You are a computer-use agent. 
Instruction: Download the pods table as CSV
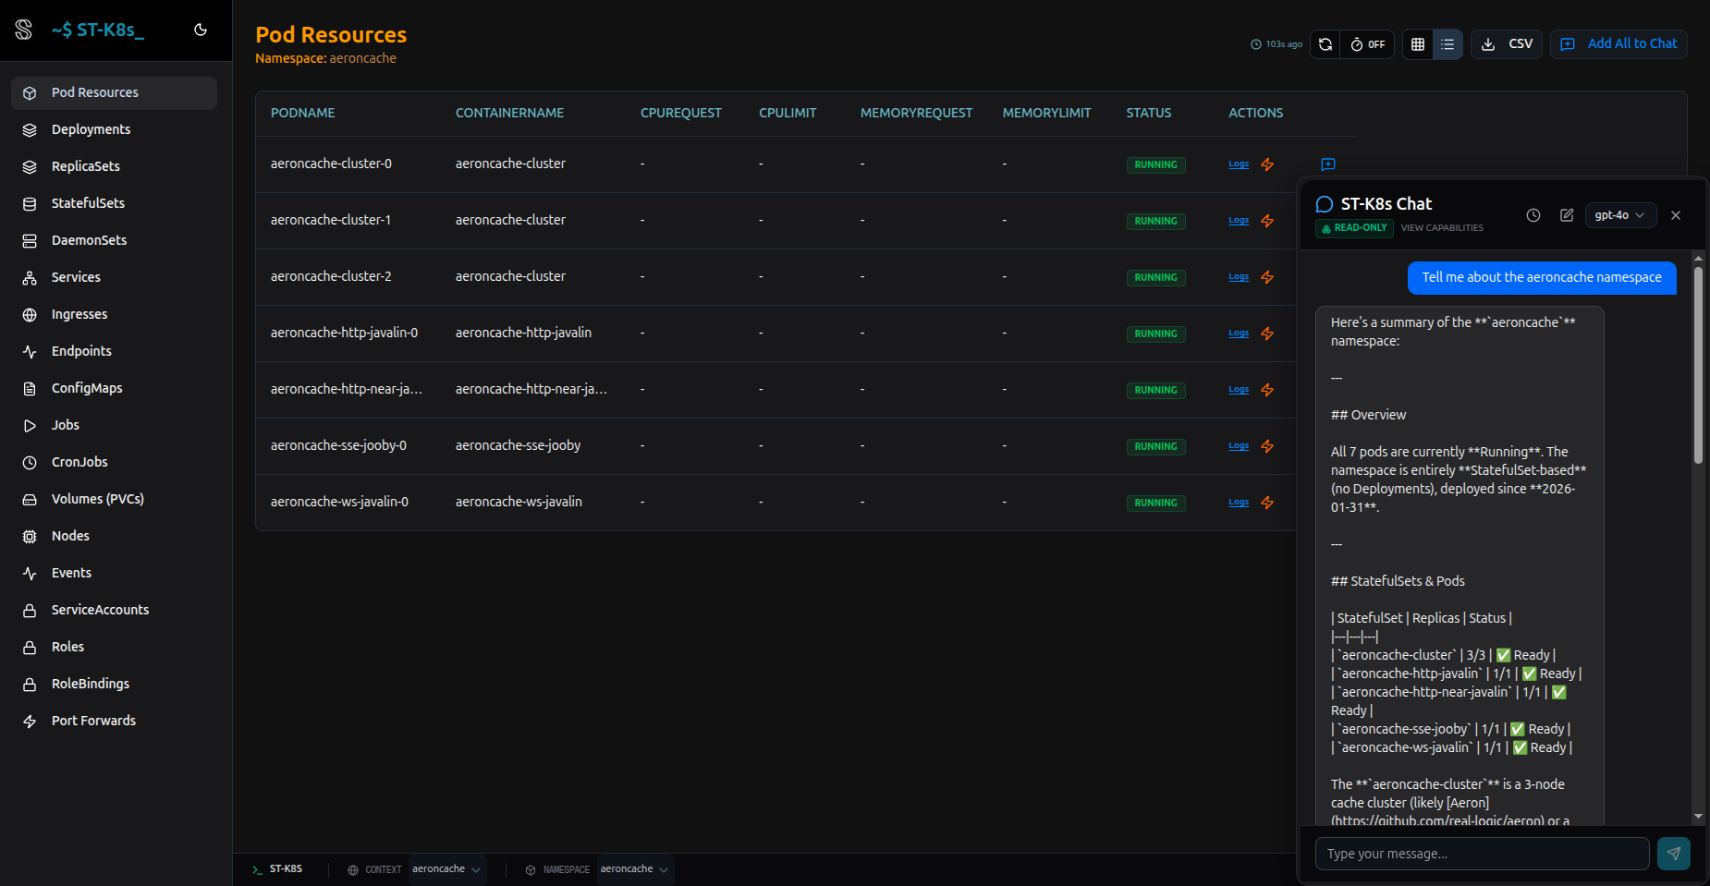1507,44
